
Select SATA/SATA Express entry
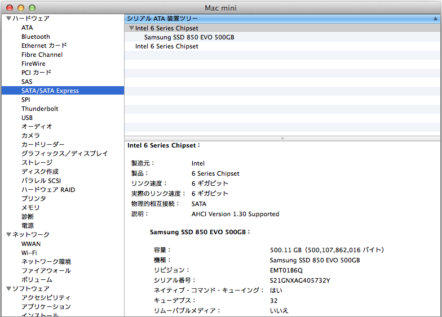click(63, 91)
